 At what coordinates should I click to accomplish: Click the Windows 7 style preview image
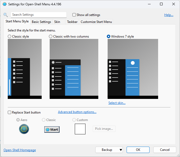click(133, 69)
